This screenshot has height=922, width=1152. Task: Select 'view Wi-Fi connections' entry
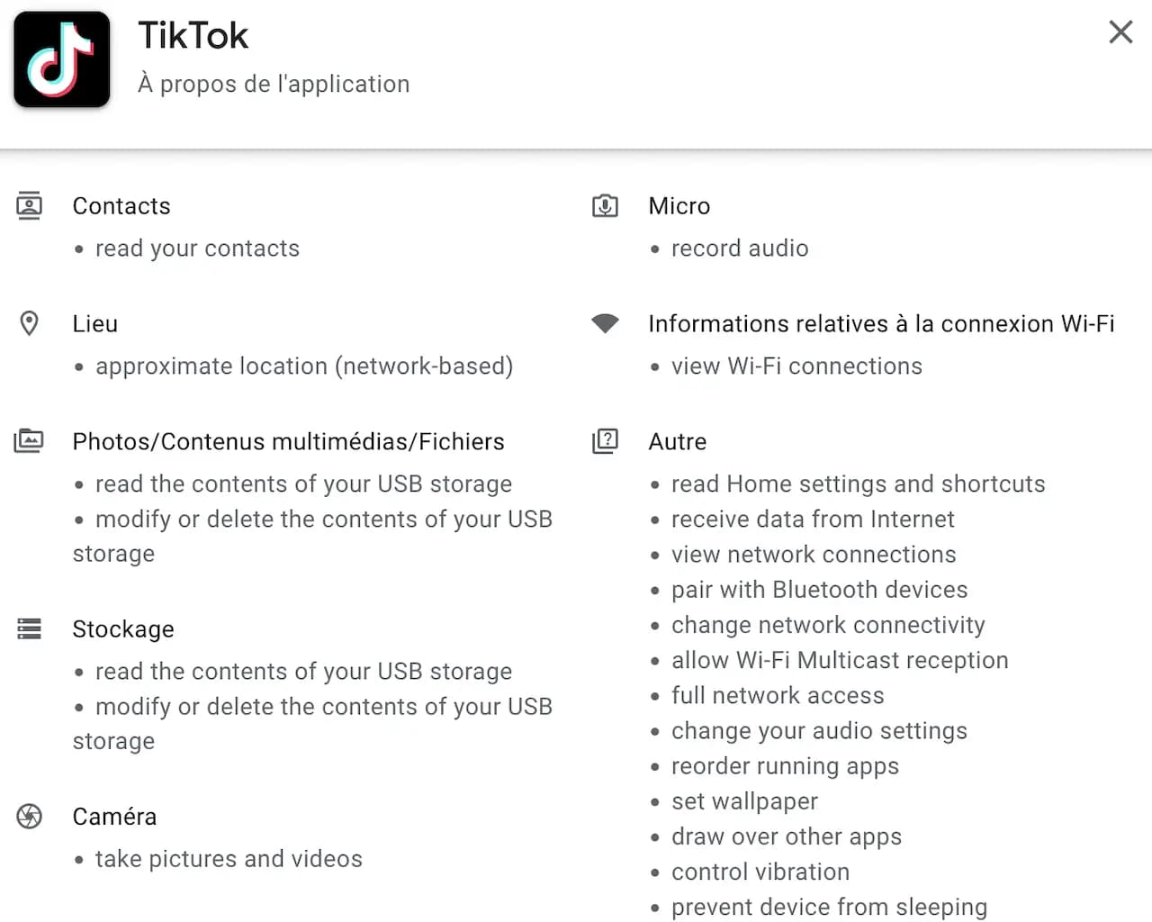(796, 366)
